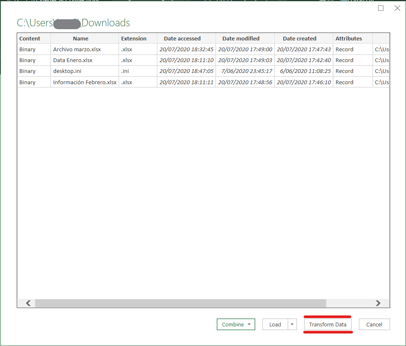
Task: Open the Combine dropdown button
Action: [x=236, y=324]
